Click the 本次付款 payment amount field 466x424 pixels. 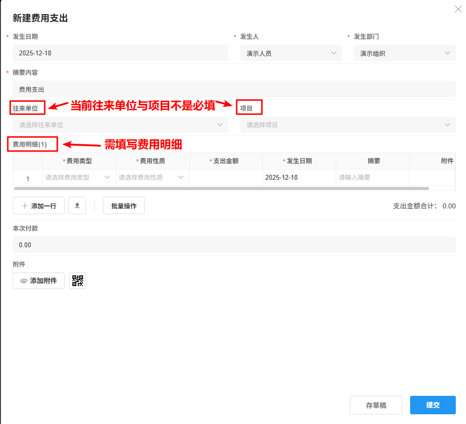click(x=233, y=245)
